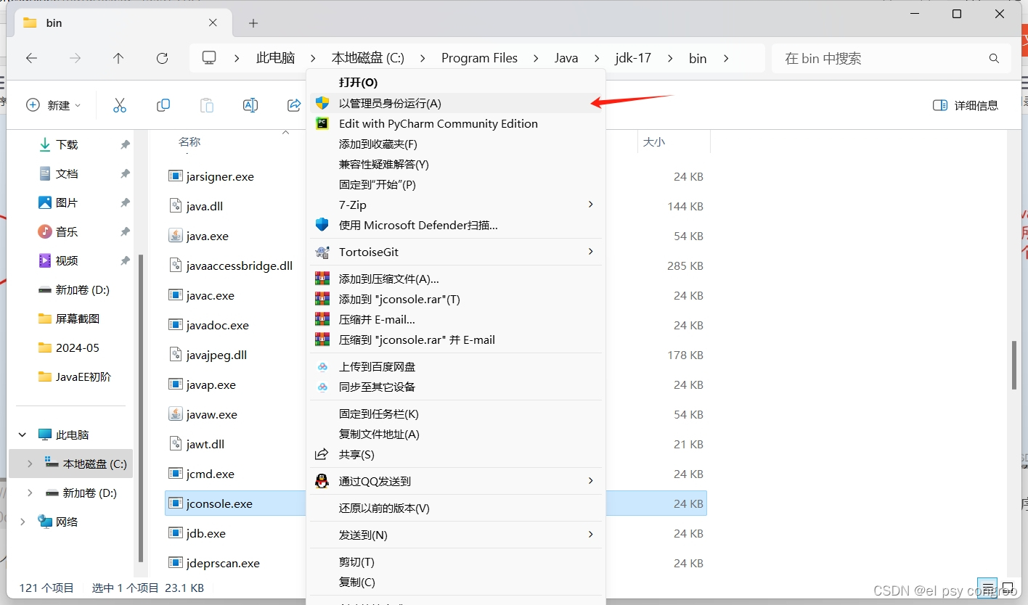Expand the TortoiseGit submenu
The height and width of the screenshot is (605, 1028).
point(591,252)
